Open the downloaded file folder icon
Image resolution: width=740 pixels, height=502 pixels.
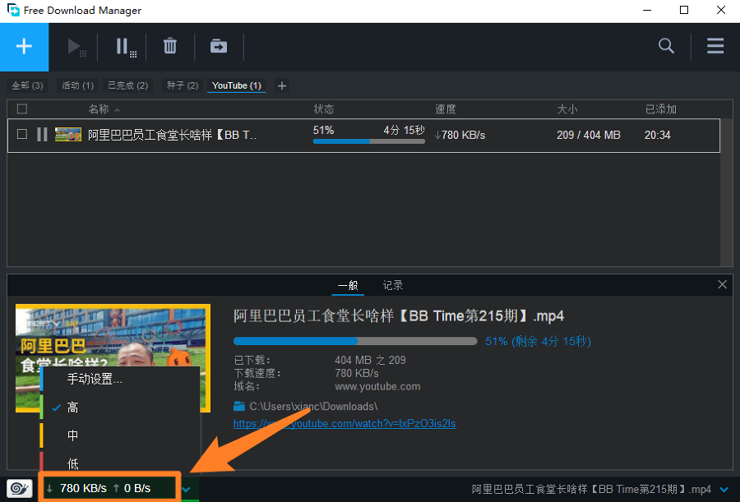click(x=218, y=47)
